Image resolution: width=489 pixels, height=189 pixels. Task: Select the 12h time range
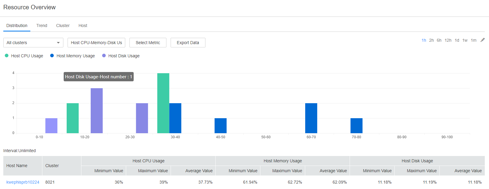448,40
